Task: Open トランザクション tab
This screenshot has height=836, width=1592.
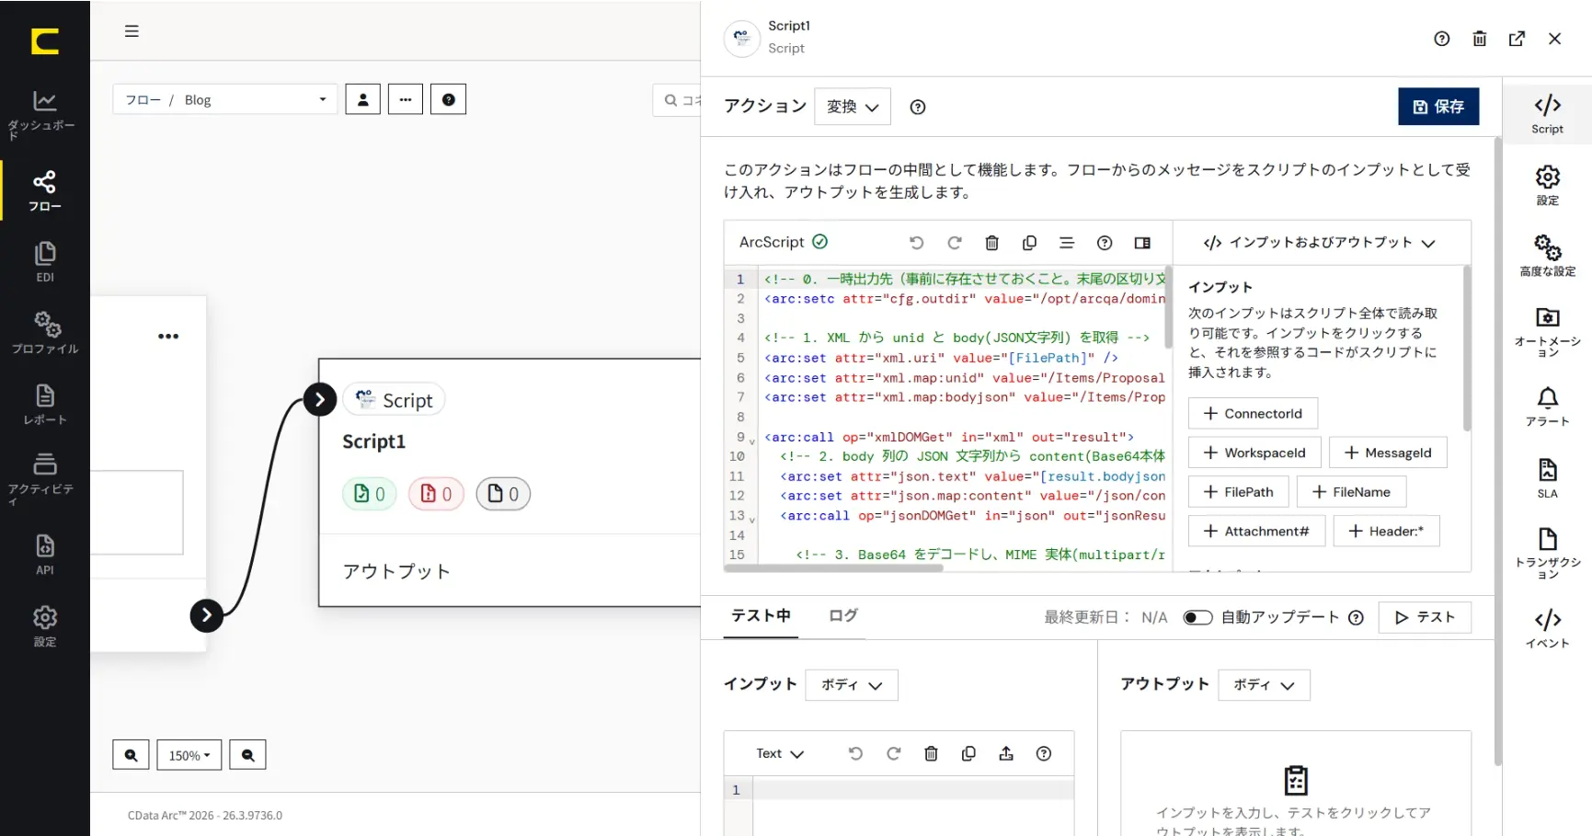Action: (x=1547, y=553)
